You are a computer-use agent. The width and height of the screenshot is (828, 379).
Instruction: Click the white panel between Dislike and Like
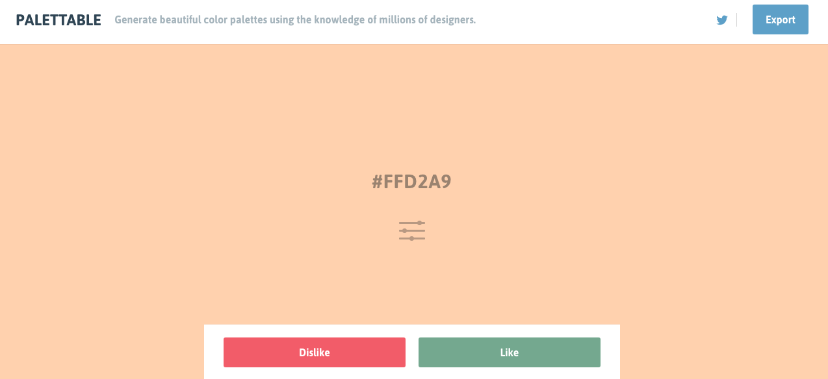click(x=412, y=352)
